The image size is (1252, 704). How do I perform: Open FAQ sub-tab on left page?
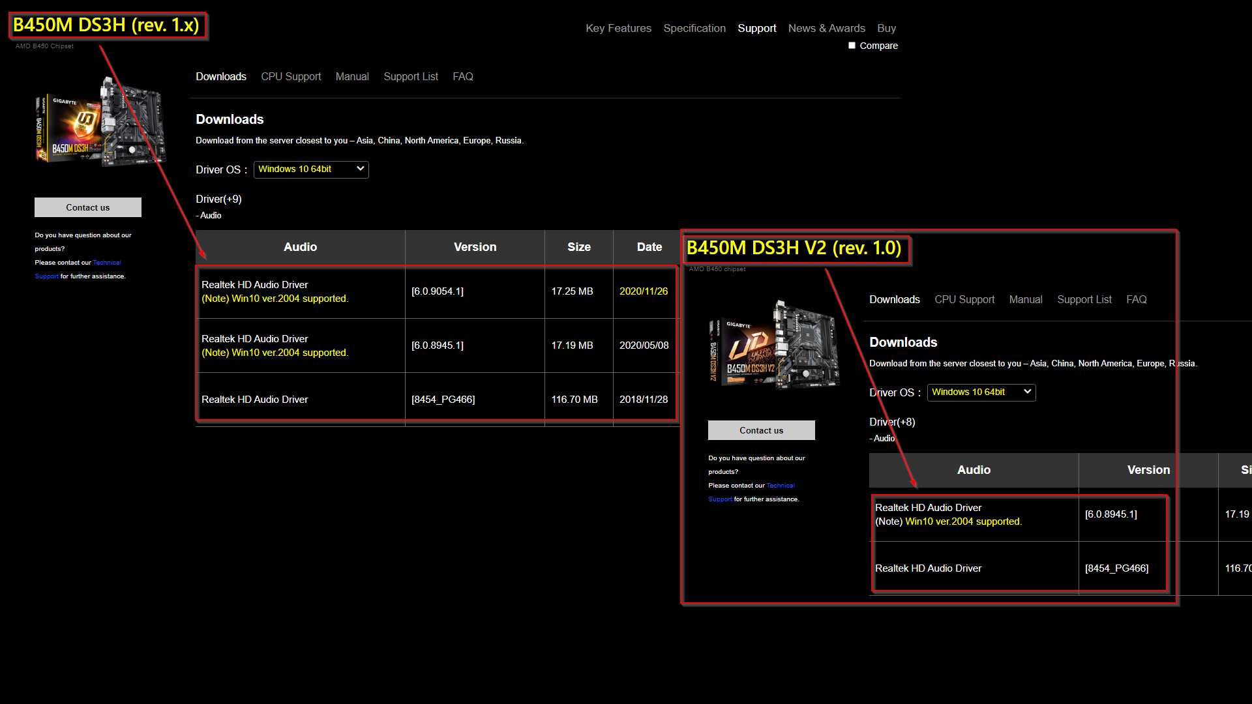(463, 77)
